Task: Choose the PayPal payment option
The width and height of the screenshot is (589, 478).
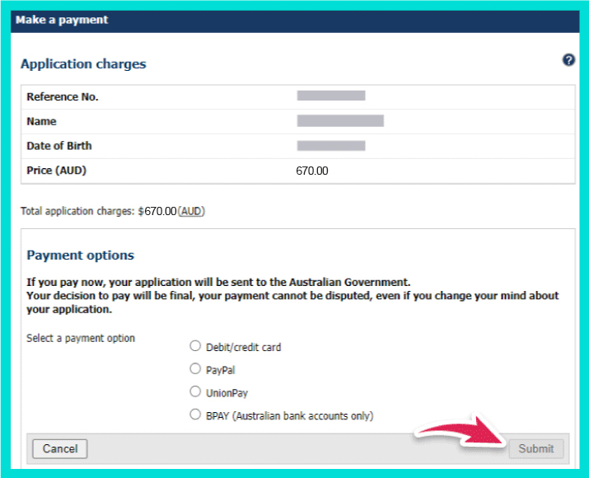Action: point(195,369)
